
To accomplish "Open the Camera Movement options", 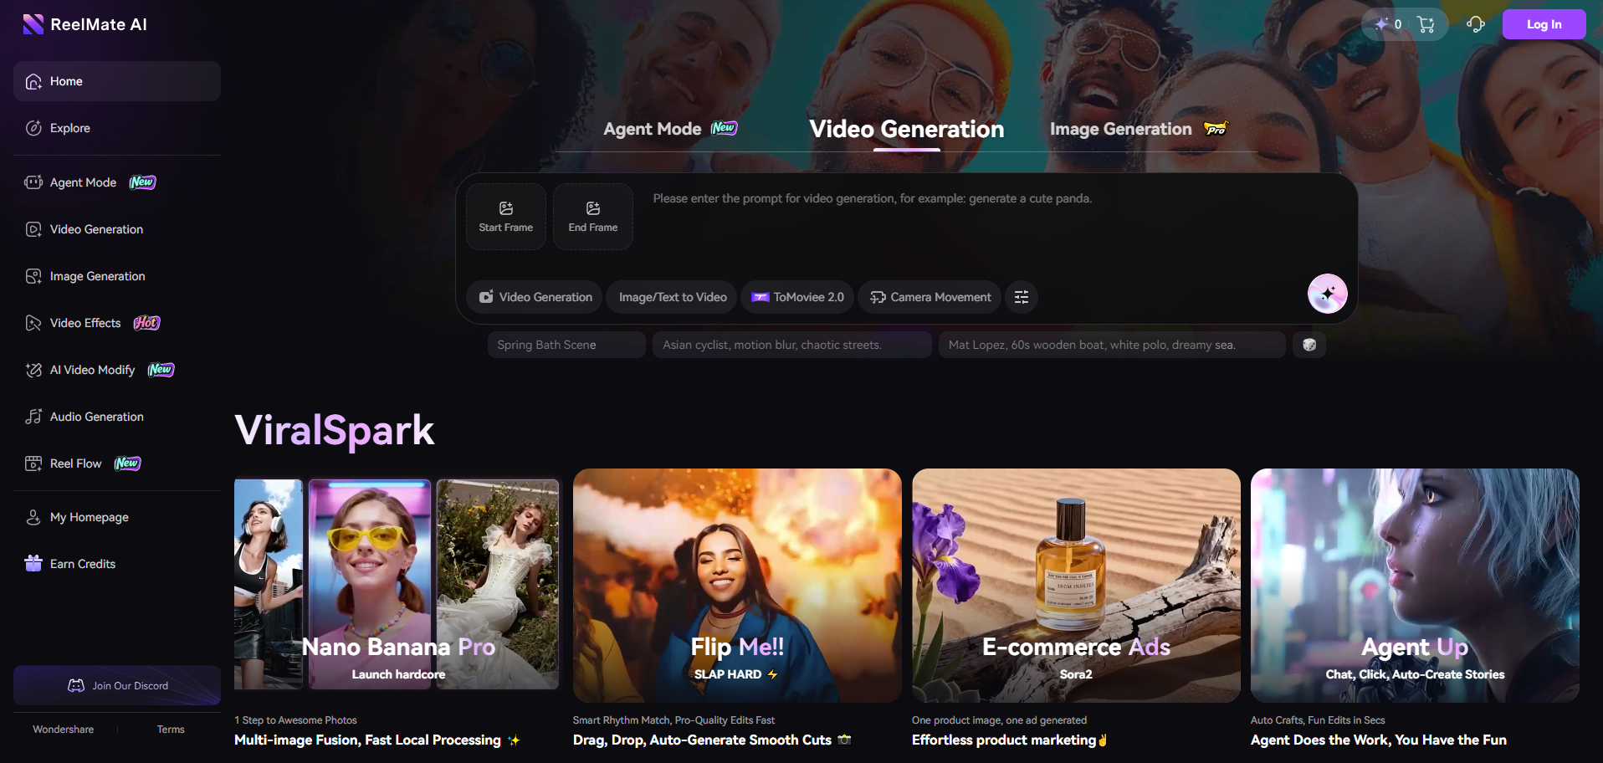I will (x=930, y=297).
